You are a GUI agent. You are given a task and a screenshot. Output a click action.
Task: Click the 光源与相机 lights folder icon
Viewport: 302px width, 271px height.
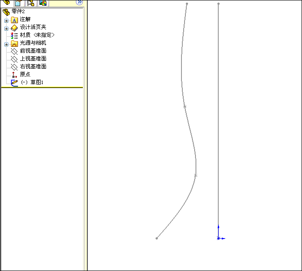coord(14,44)
